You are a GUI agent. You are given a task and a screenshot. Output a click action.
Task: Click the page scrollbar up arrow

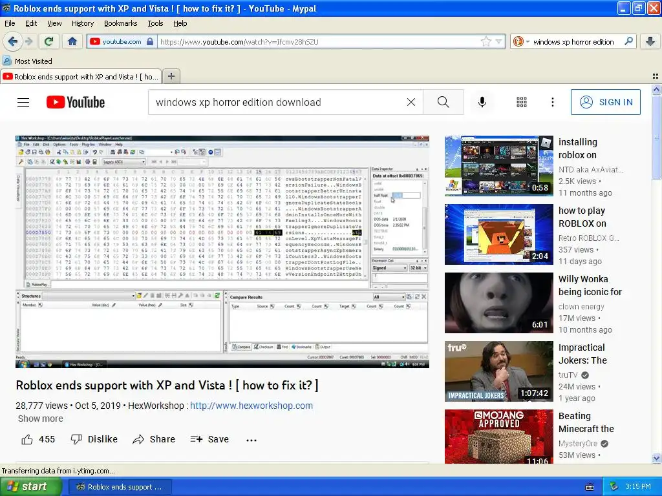coord(656,89)
